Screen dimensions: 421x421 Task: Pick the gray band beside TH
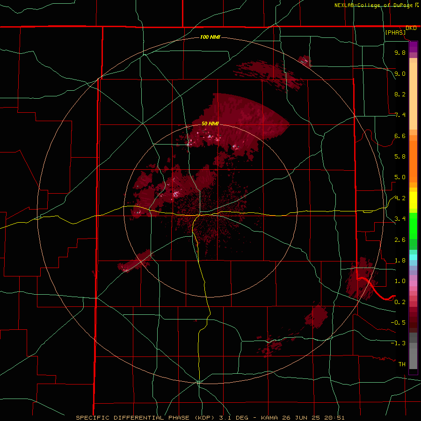coord(413,360)
